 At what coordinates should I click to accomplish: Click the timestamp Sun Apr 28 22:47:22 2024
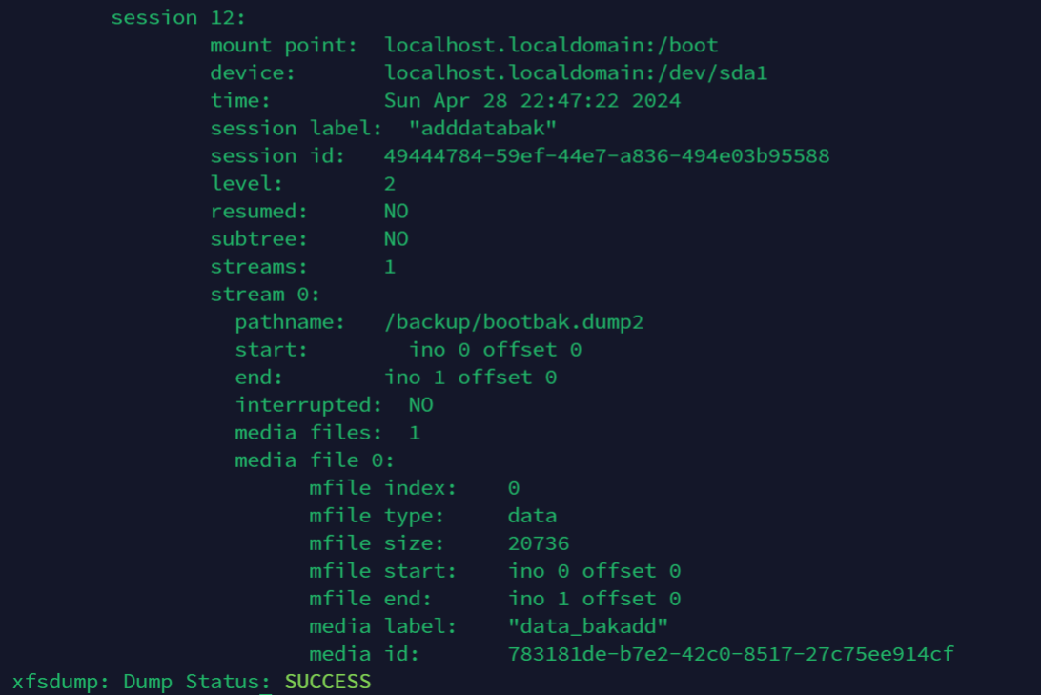pos(533,101)
